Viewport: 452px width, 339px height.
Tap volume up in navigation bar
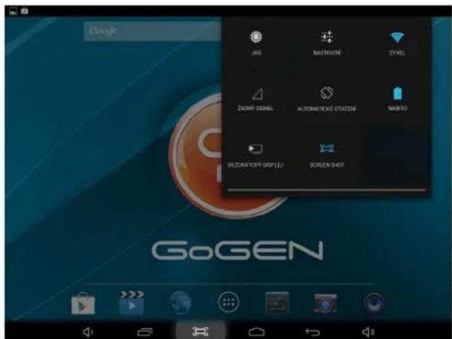tap(368, 332)
